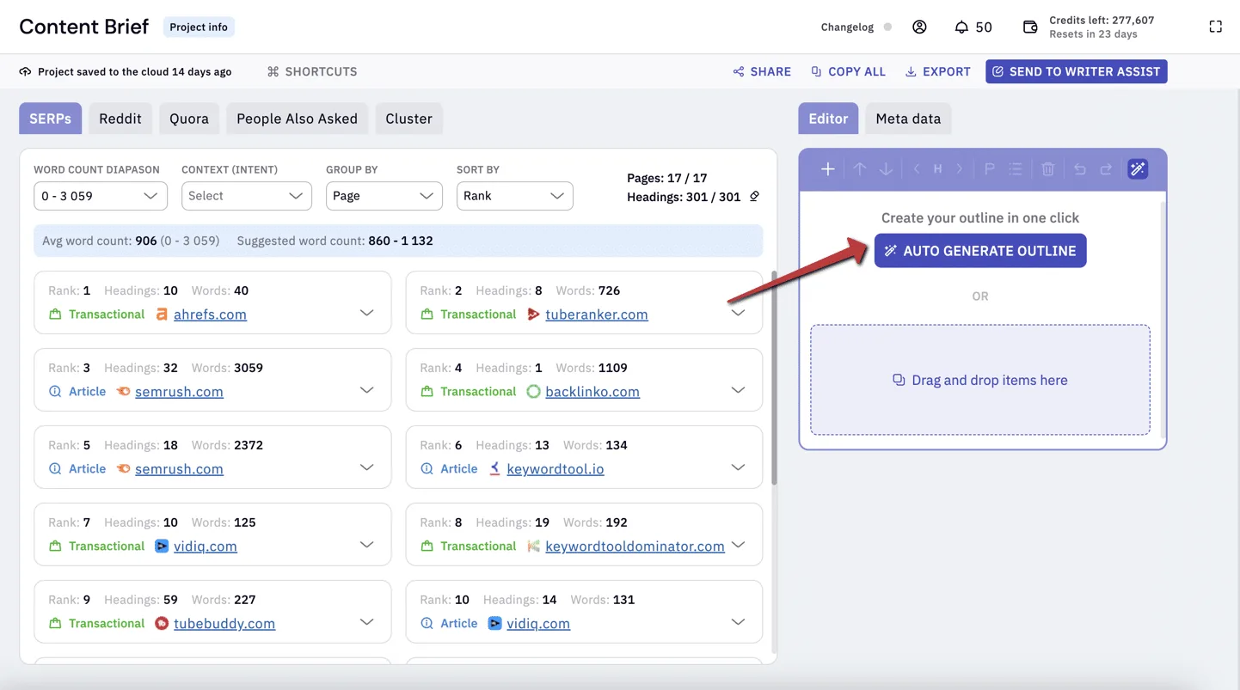The width and height of the screenshot is (1240, 690).
Task: Click the bulleted list icon in editor toolbar
Action: pyautogui.click(x=1016, y=169)
